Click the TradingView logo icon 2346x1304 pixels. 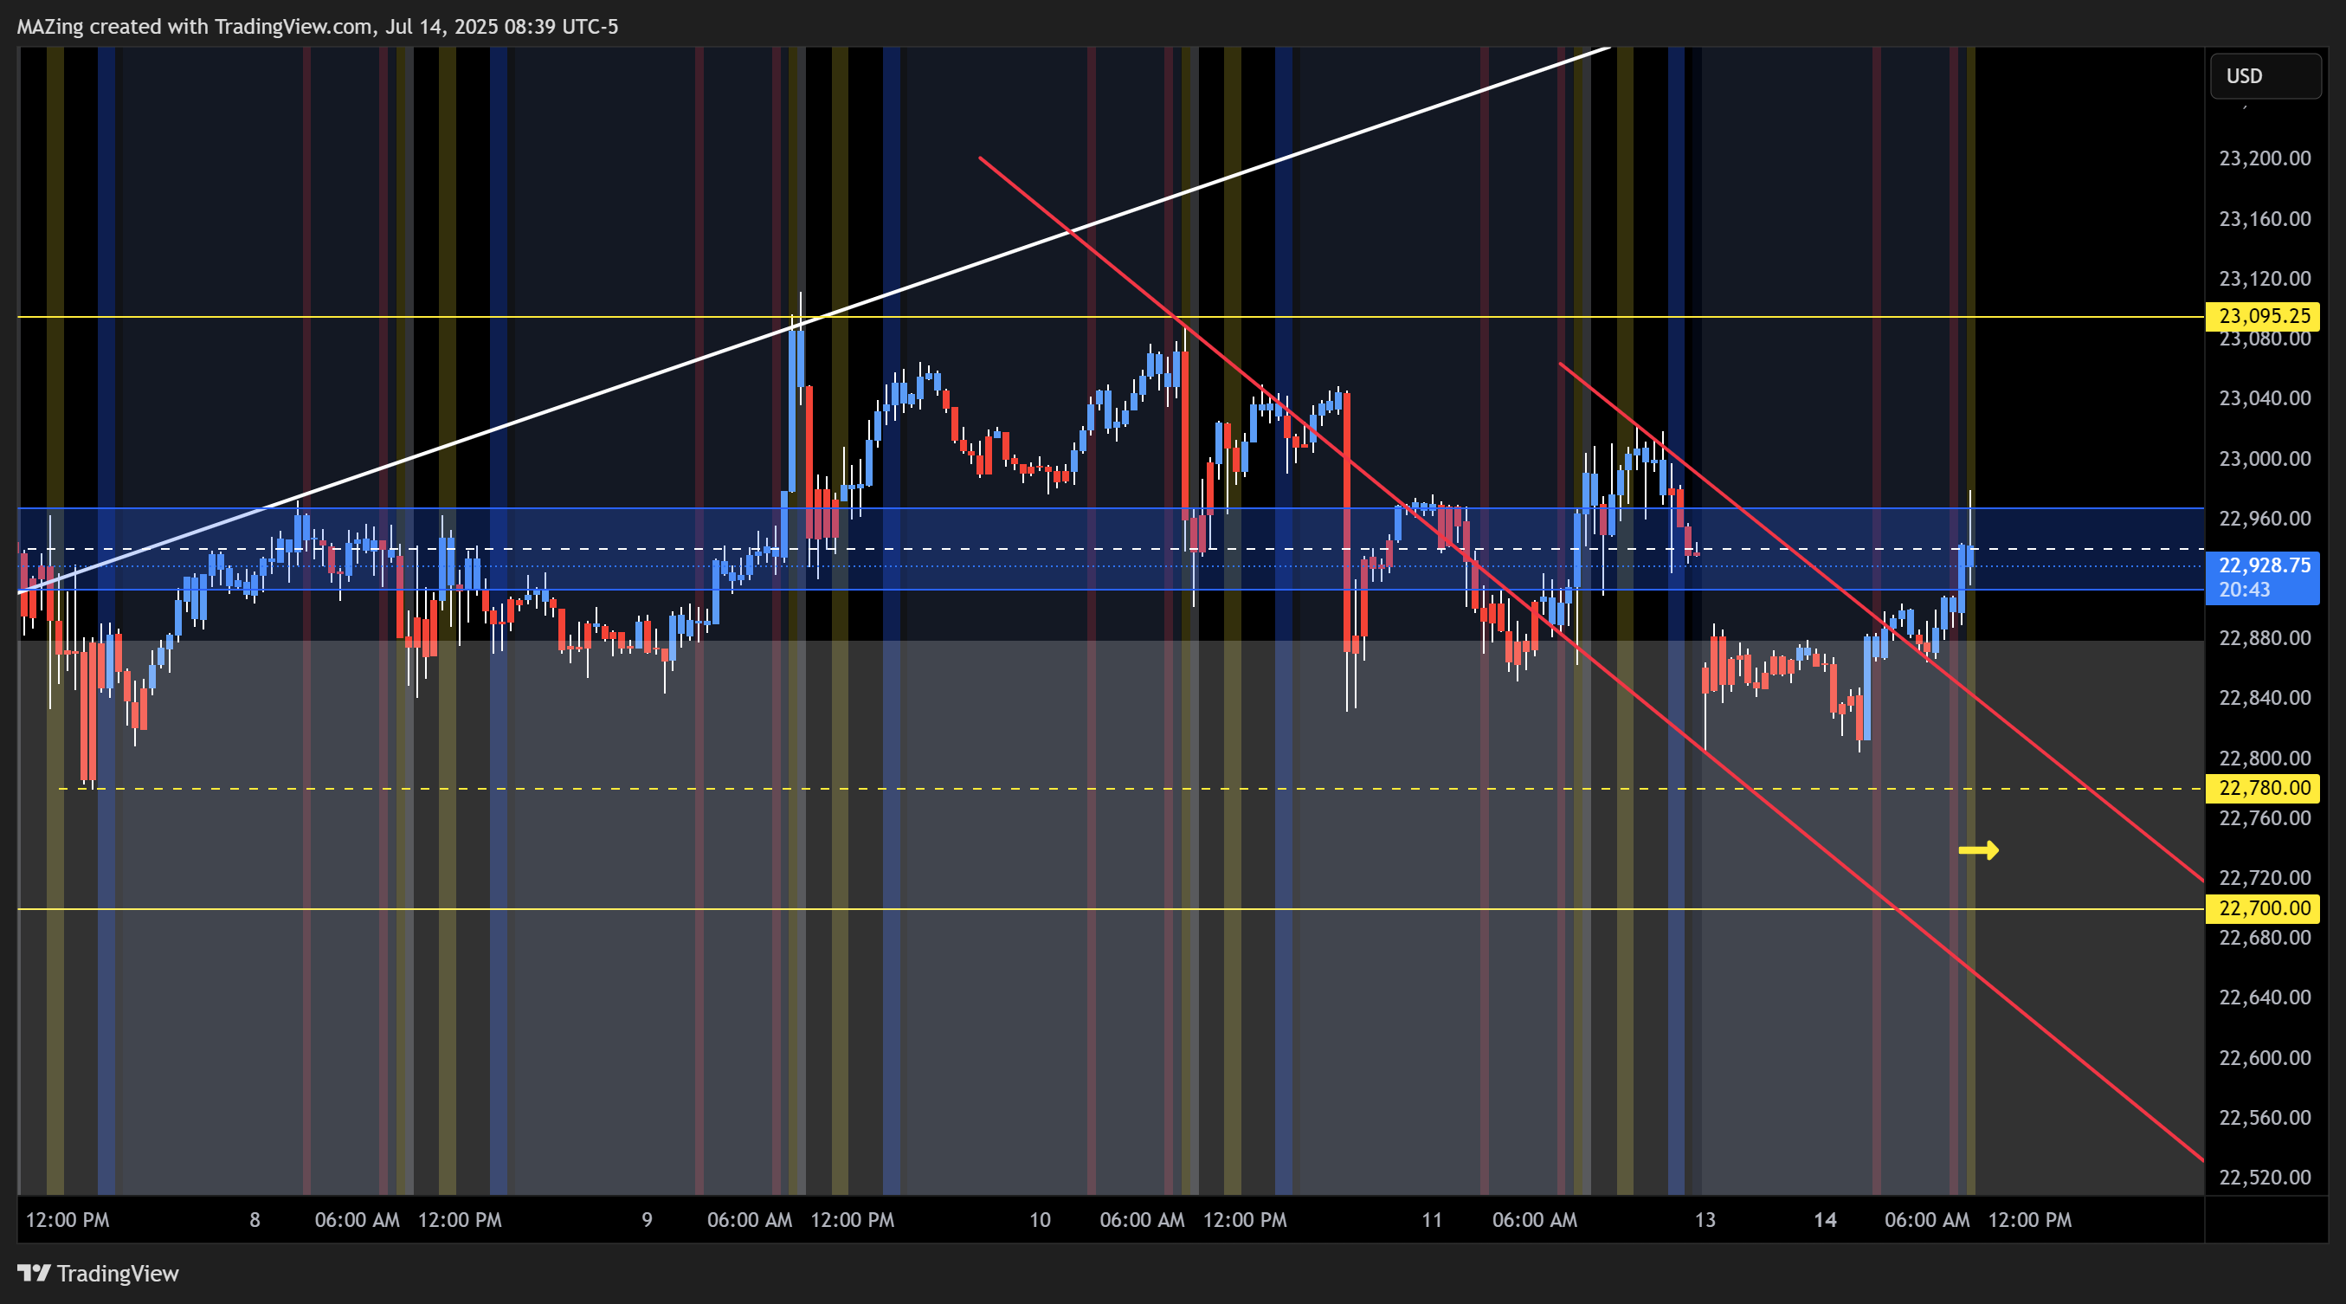[34, 1273]
